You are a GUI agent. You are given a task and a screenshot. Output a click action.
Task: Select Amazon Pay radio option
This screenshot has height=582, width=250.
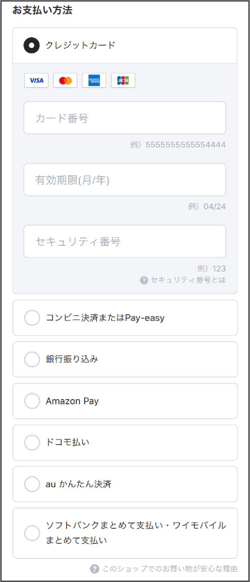(32, 401)
